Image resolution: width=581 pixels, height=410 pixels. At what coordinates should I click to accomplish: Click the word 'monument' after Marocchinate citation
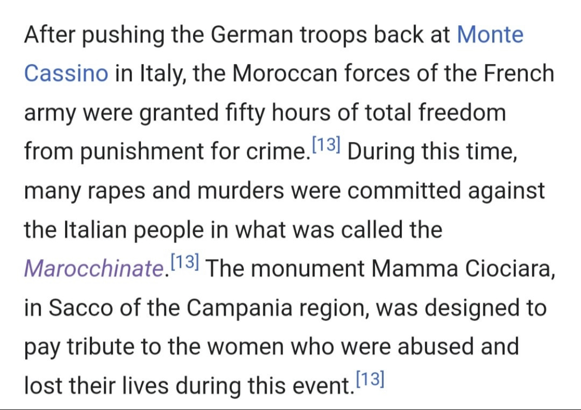tap(308, 269)
